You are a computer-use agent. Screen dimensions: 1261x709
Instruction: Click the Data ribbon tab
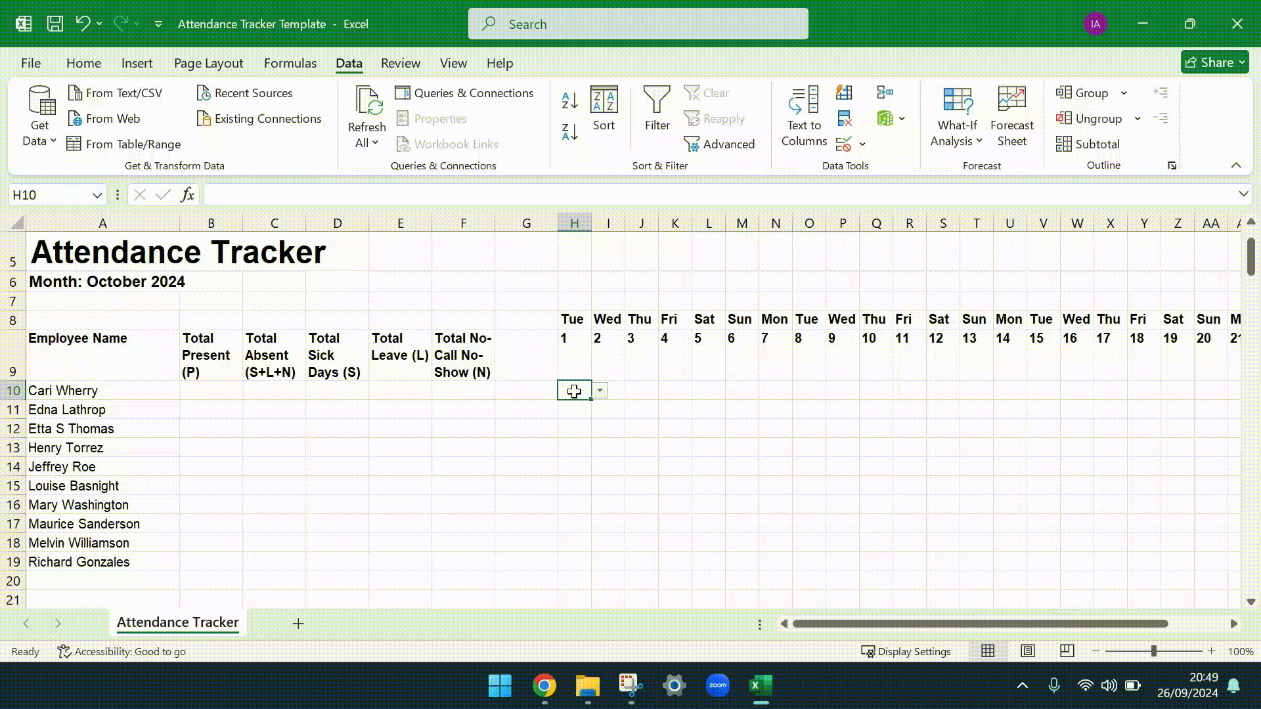click(350, 62)
